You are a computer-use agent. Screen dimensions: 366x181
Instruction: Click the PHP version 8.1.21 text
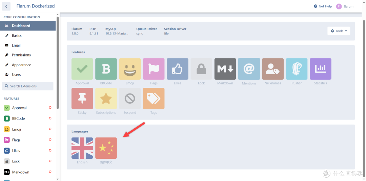tap(94, 33)
